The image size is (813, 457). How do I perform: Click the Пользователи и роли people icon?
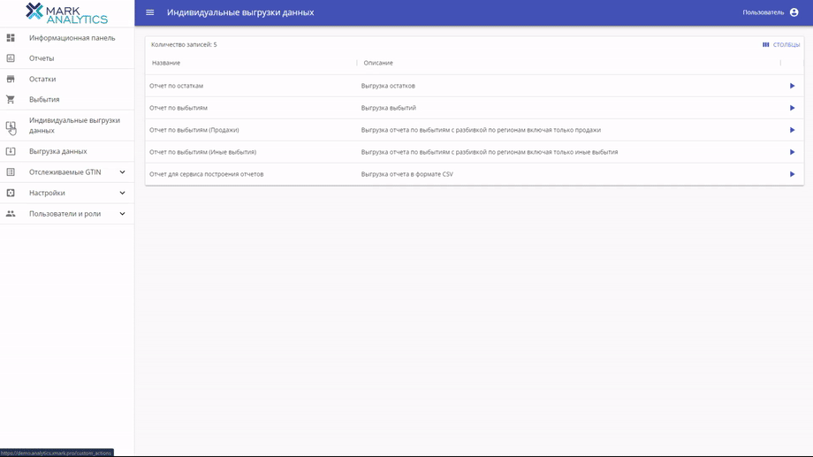coord(11,214)
